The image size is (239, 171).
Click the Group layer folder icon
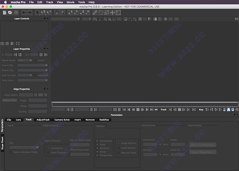pyautogui.click(x=2, y=43)
